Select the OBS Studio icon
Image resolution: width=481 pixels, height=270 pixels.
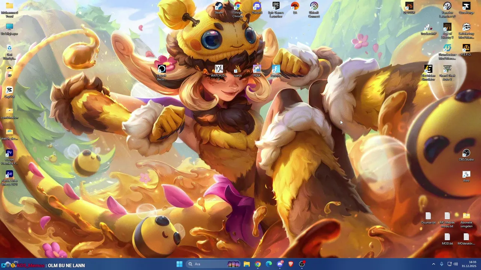click(x=466, y=155)
